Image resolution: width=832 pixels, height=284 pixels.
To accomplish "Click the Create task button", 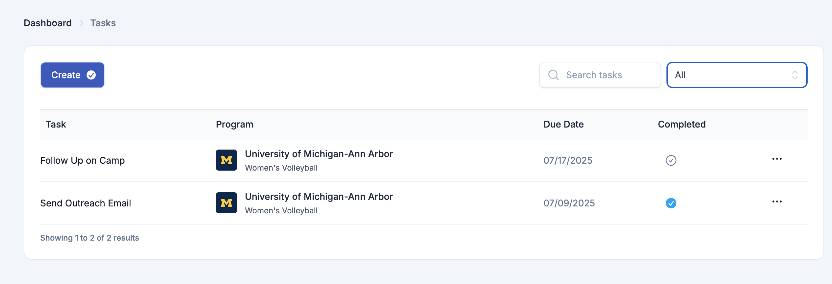I will coord(72,75).
